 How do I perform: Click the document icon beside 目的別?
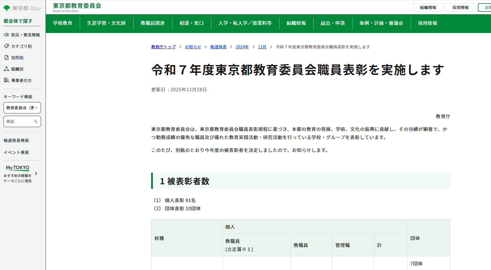pos(6,58)
